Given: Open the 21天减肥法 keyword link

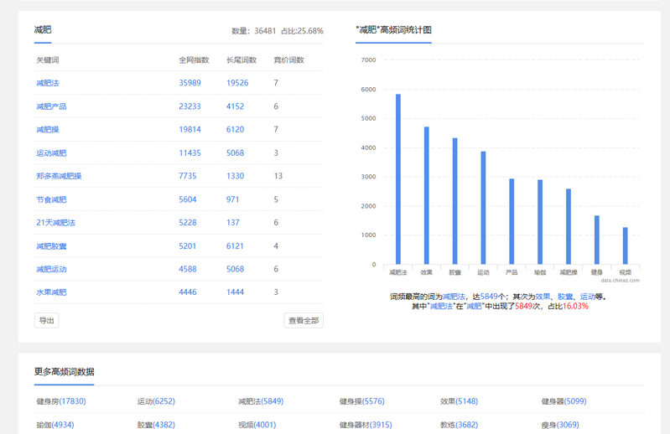Looking at the screenshot, I should (55, 223).
